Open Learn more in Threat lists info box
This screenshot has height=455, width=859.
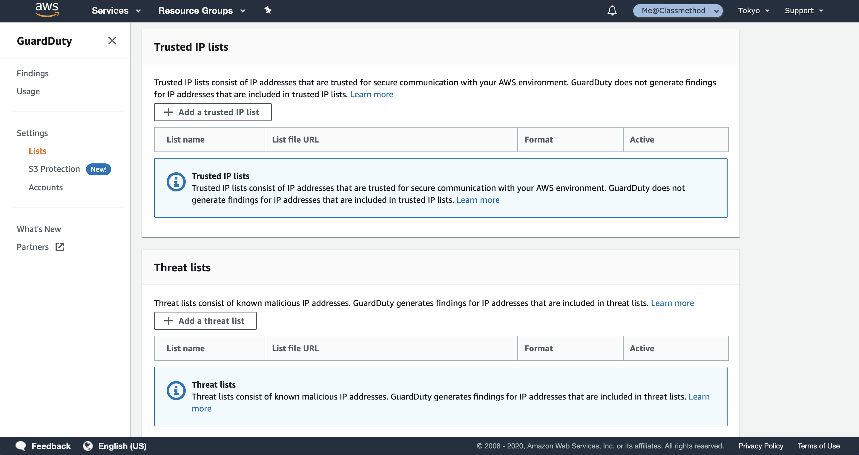click(699, 397)
